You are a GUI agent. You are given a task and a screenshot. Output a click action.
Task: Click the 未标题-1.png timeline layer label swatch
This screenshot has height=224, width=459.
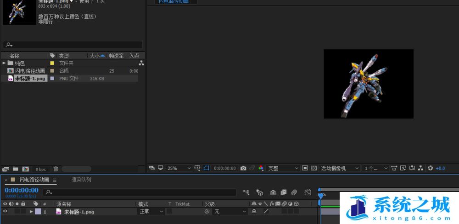tap(38, 212)
